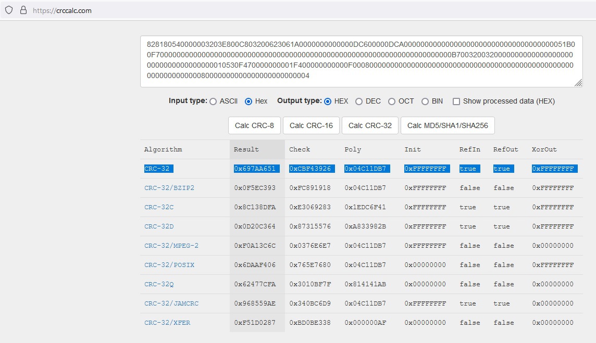The image size is (596, 343).
Task: Click the Output type label
Action: coord(299,100)
